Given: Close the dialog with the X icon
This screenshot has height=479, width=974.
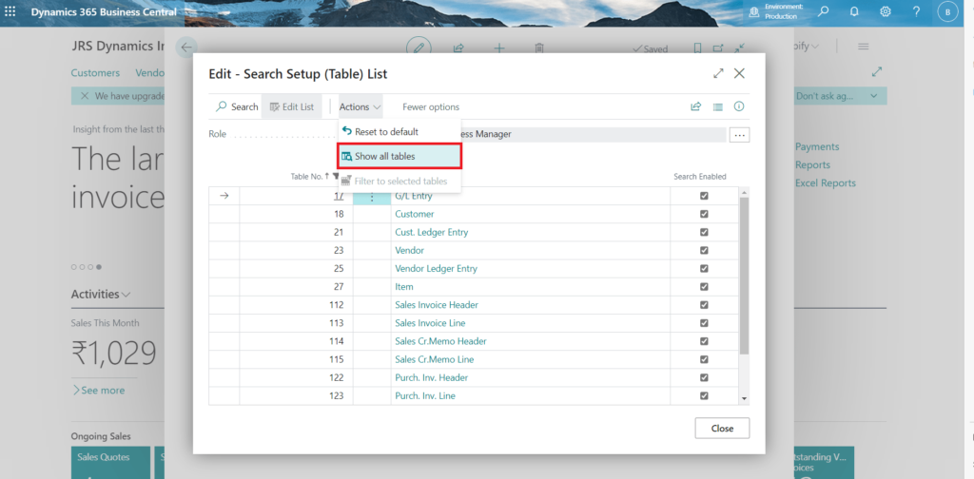Looking at the screenshot, I should (739, 73).
